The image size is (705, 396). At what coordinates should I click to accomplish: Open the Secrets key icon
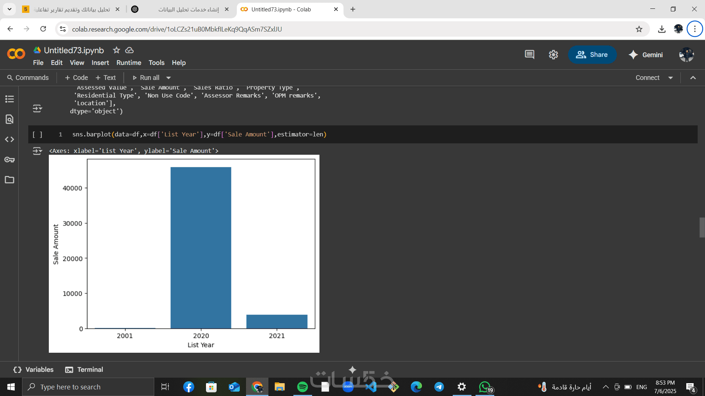pyautogui.click(x=10, y=159)
